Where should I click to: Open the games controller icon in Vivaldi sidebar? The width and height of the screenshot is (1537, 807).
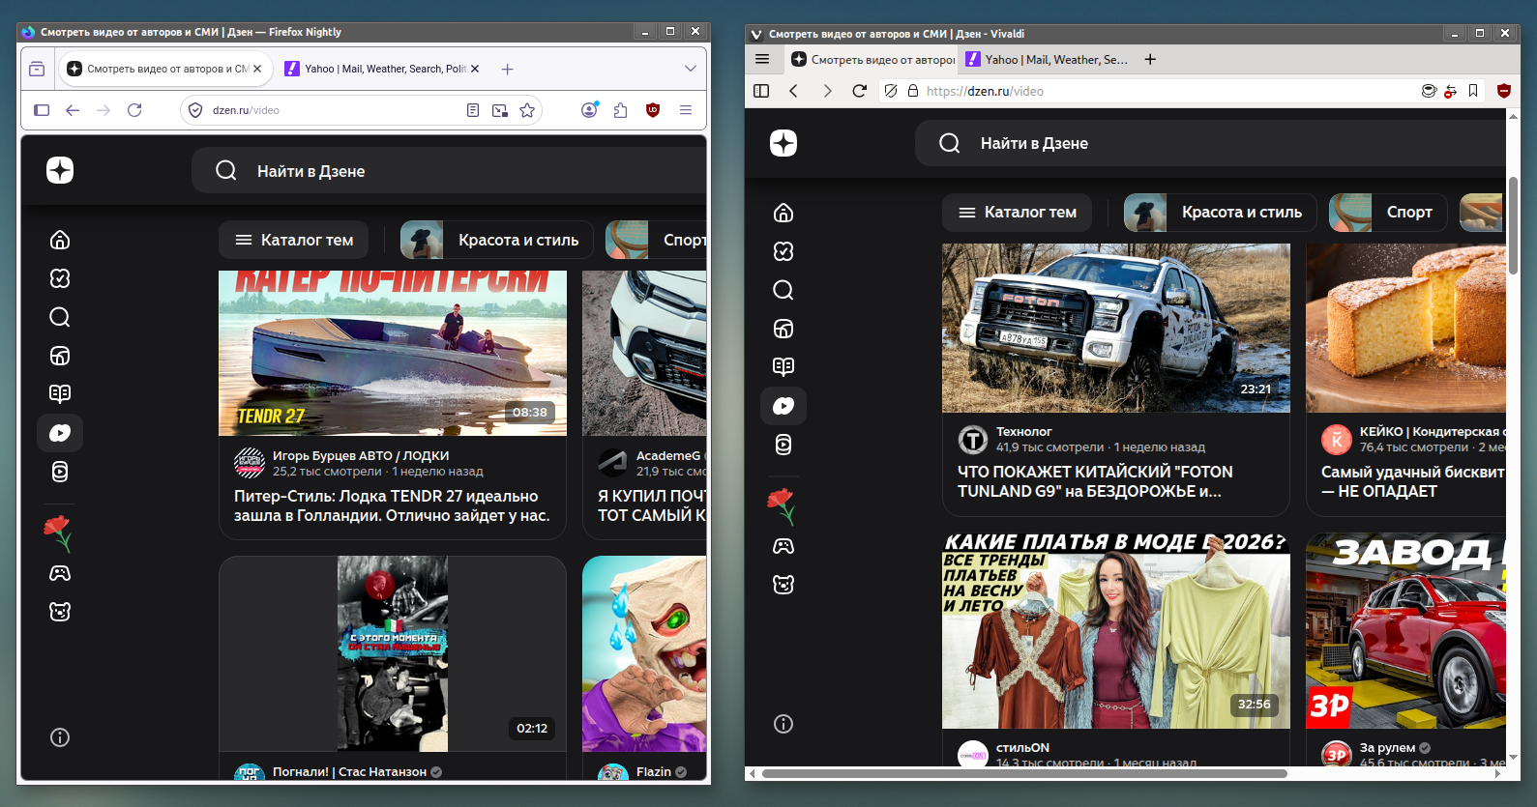(783, 546)
